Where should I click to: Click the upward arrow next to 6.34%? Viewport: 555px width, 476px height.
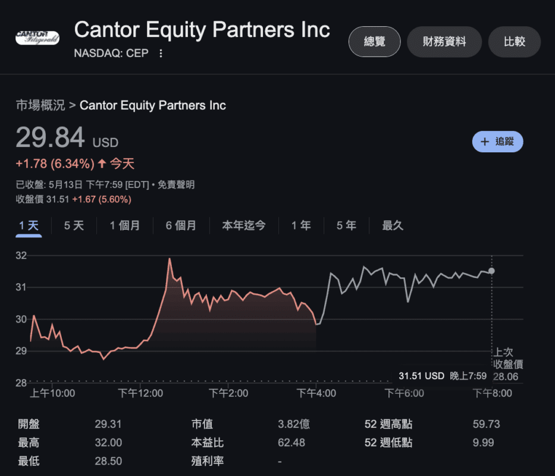(x=102, y=163)
